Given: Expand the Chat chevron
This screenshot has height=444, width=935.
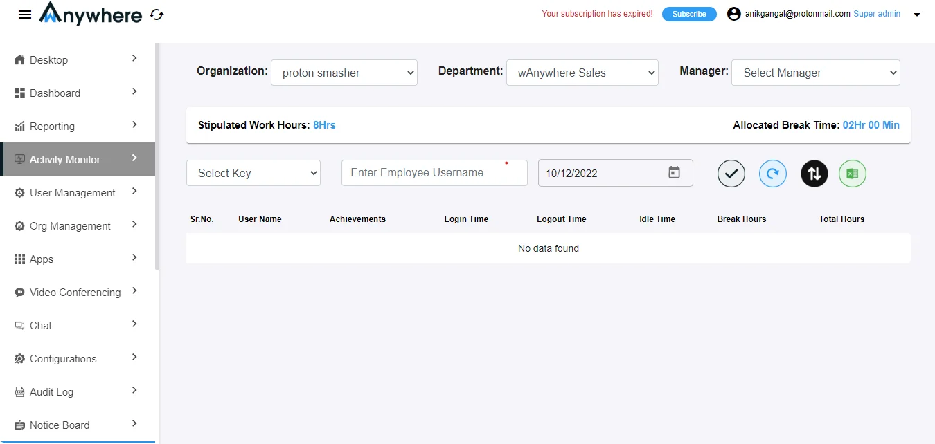Looking at the screenshot, I should click(134, 324).
